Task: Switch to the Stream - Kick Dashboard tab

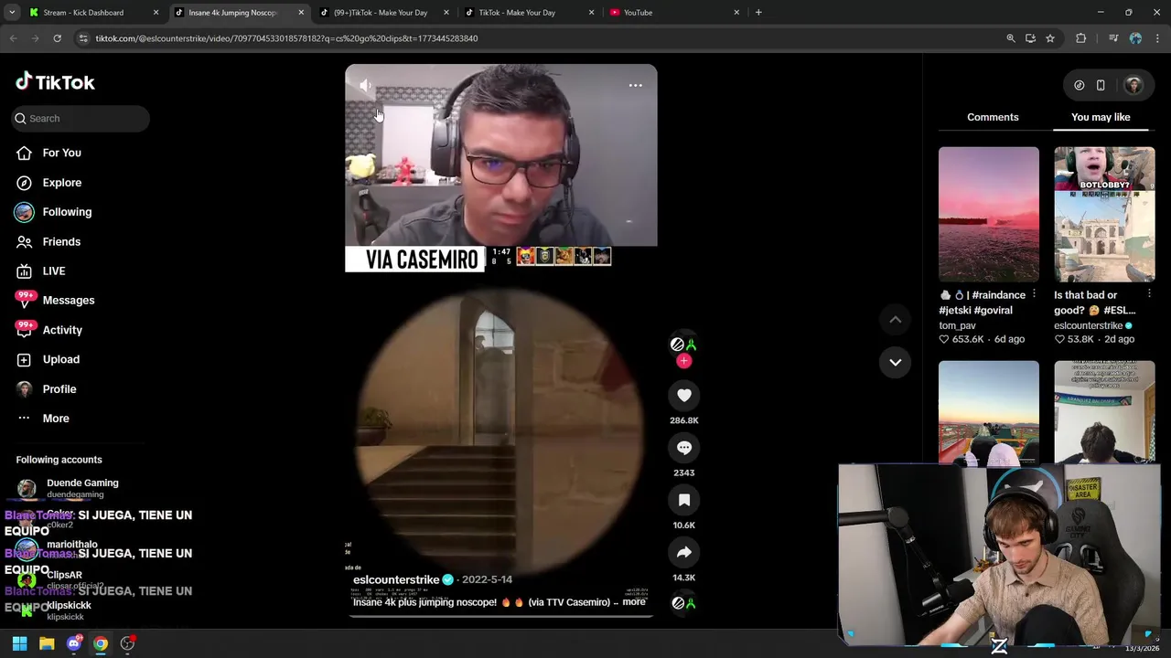Action: [x=91, y=13]
